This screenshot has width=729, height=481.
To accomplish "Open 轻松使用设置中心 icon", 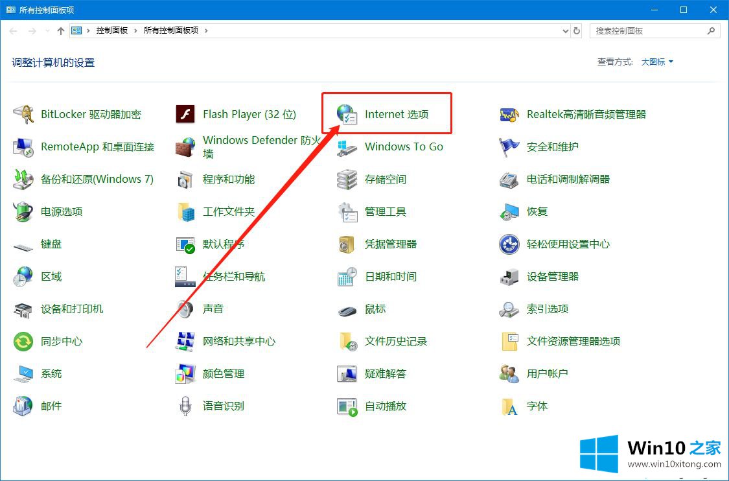I will [x=509, y=244].
